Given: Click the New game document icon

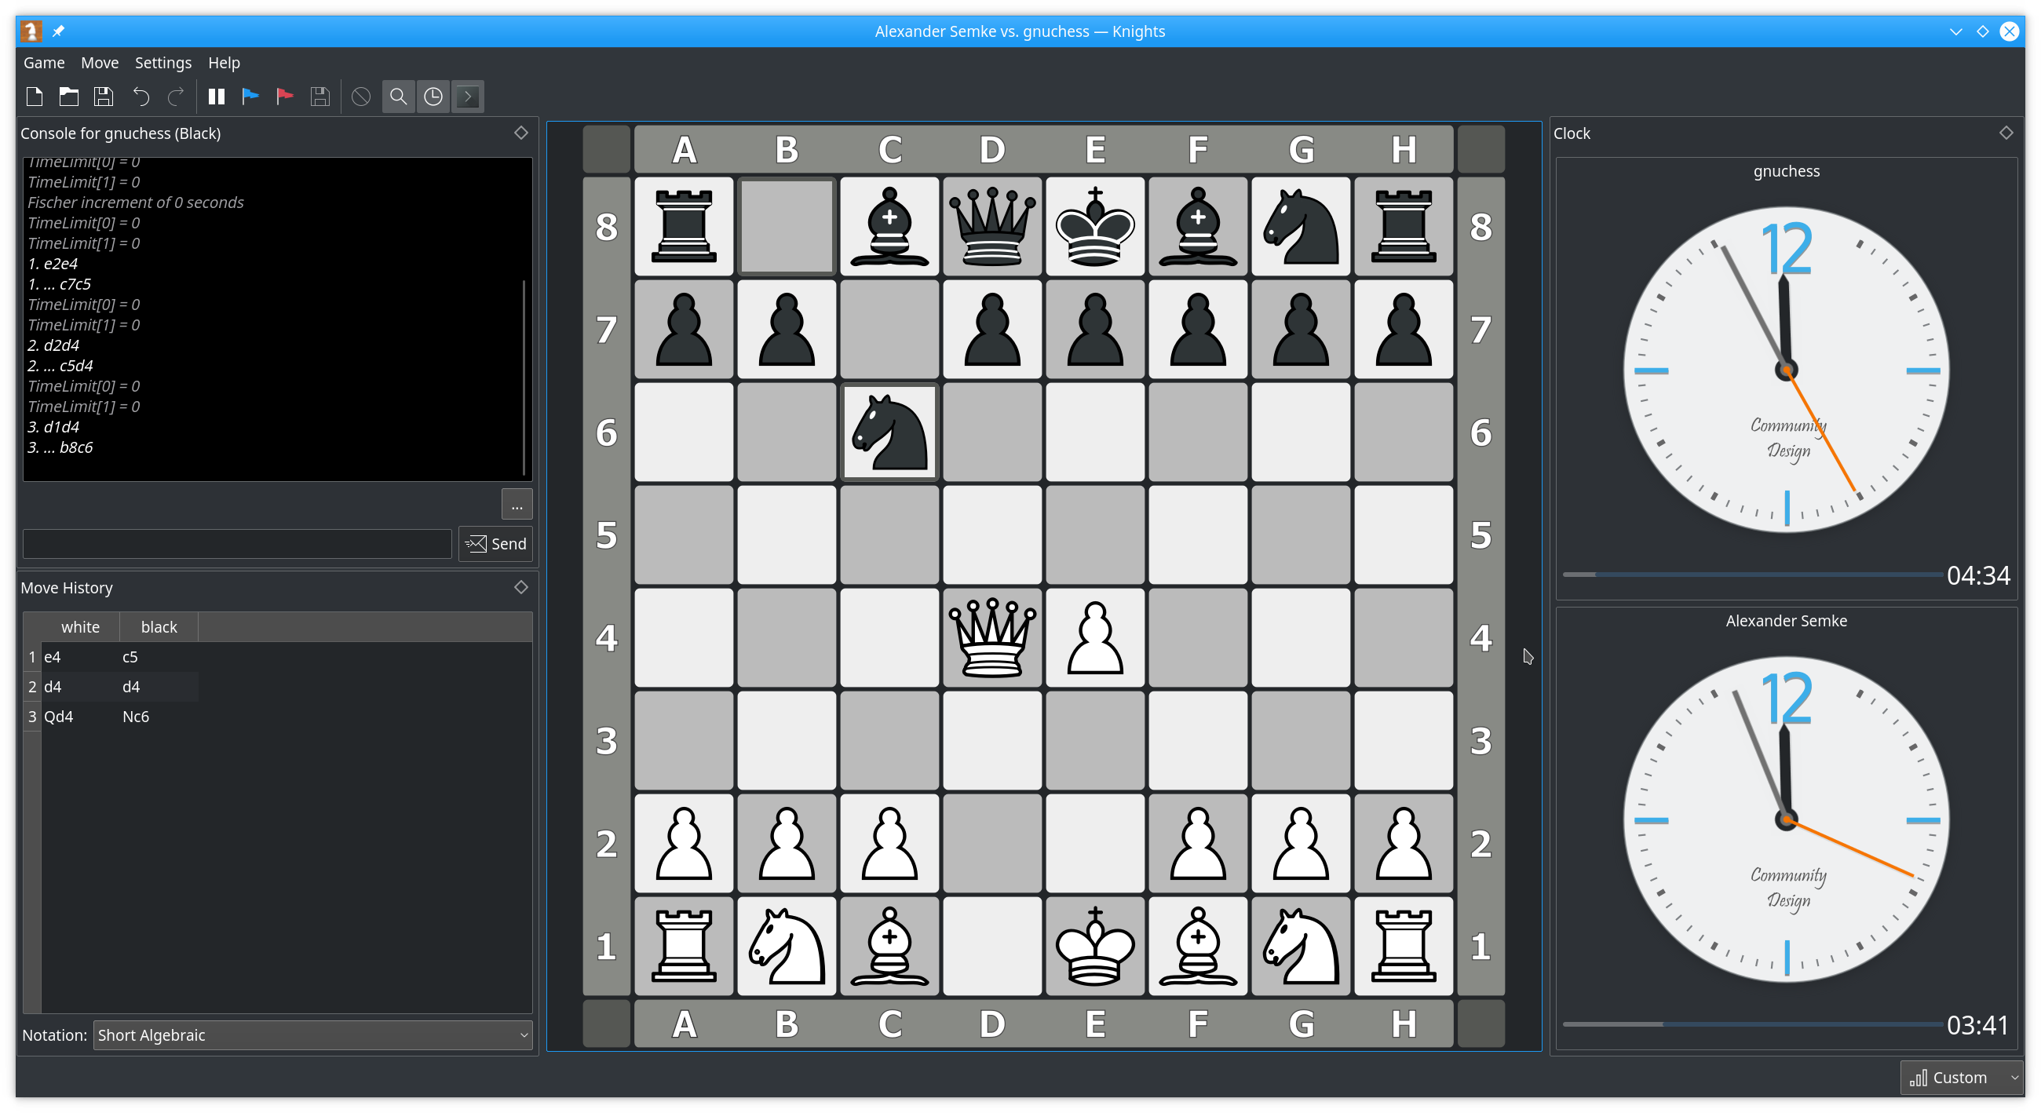Looking at the screenshot, I should [34, 97].
